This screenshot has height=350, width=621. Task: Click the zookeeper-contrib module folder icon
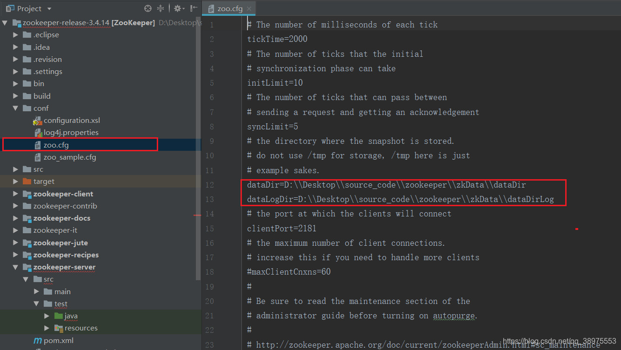pyautogui.click(x=27, y=206)
